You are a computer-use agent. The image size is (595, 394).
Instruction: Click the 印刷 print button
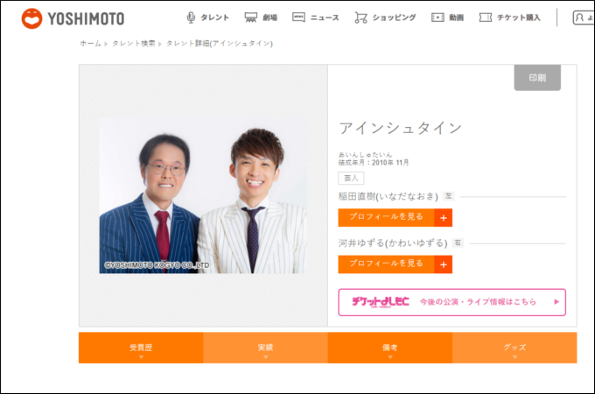click(x=537, y=78)
